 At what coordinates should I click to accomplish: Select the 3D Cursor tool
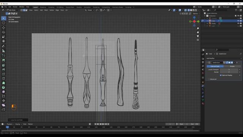coord(3,23)
